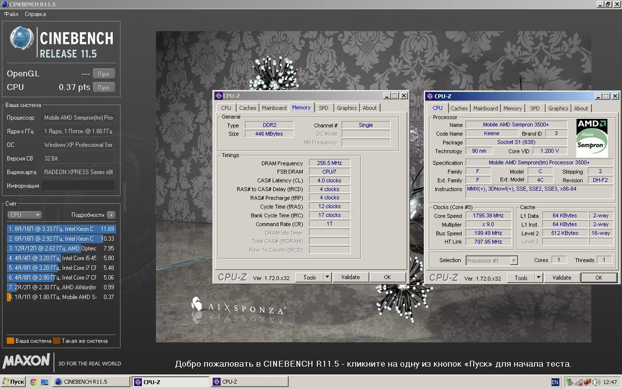Click the network connection tray icon
The width and height of the screenshot is (622, 389).
pos(587,382)
